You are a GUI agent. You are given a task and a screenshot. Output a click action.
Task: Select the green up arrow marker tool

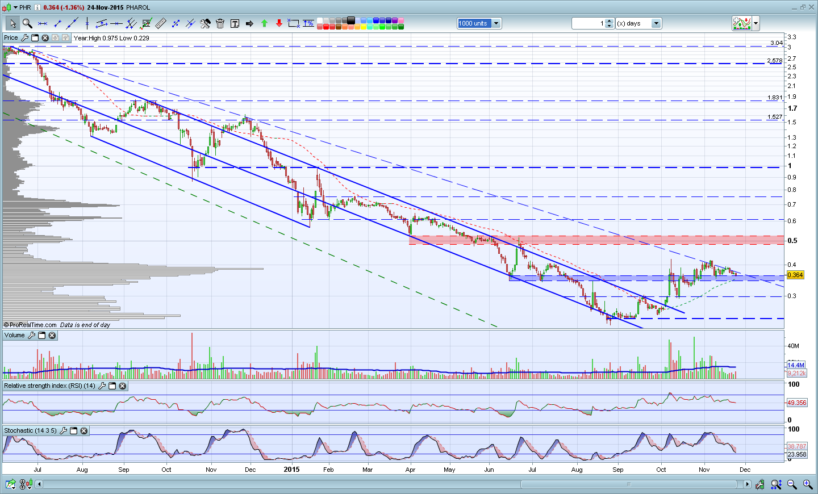264,23
